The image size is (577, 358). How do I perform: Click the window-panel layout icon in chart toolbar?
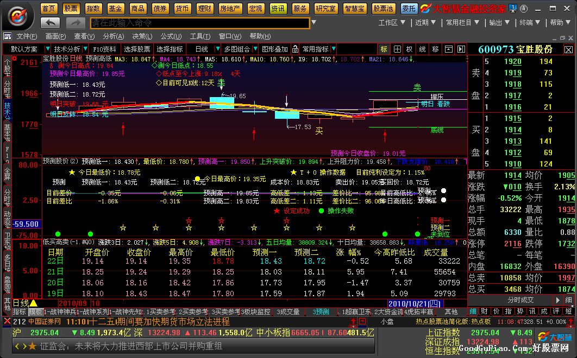point(449,49)
